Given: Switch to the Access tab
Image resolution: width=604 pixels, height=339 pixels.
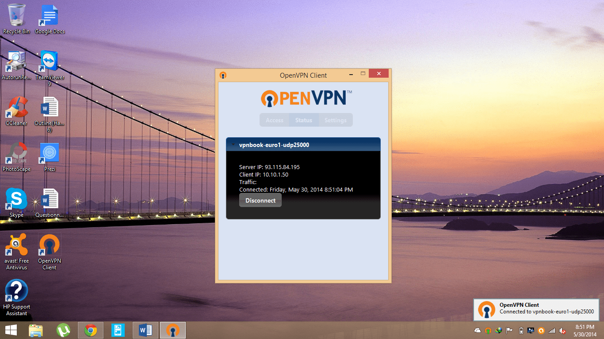Looking at the screenshot, I should click(x=274, y=120).
